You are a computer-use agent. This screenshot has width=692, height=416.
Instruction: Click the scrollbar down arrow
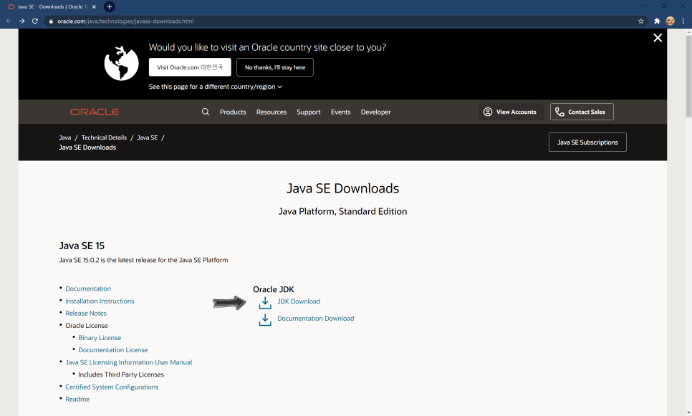688,412
